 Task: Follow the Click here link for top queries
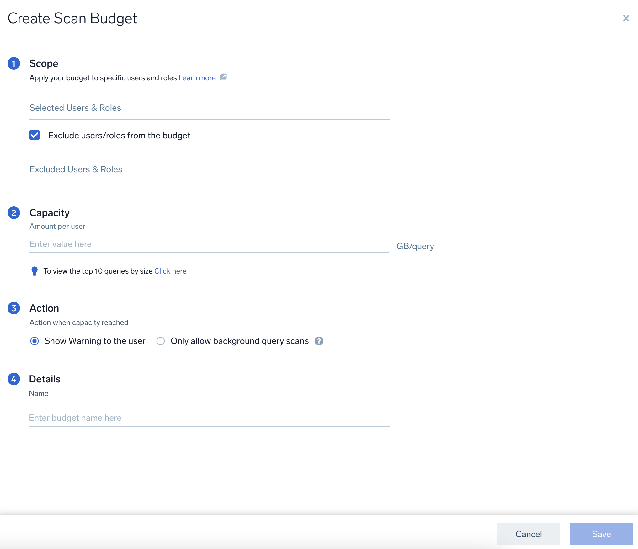pos(170,271)
